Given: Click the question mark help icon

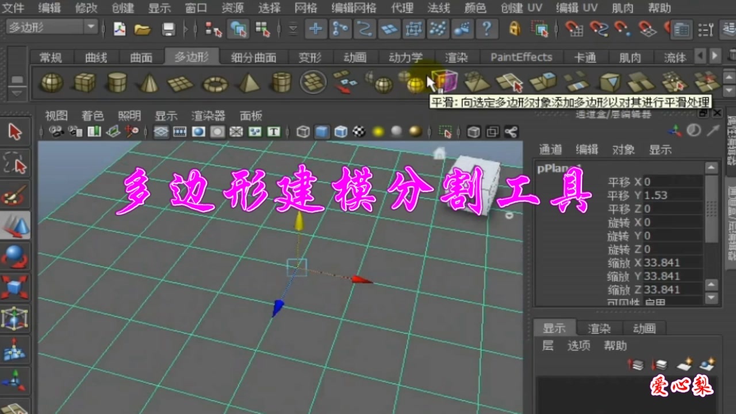Looking at the screenshot, I should click(x=487, y=28).
